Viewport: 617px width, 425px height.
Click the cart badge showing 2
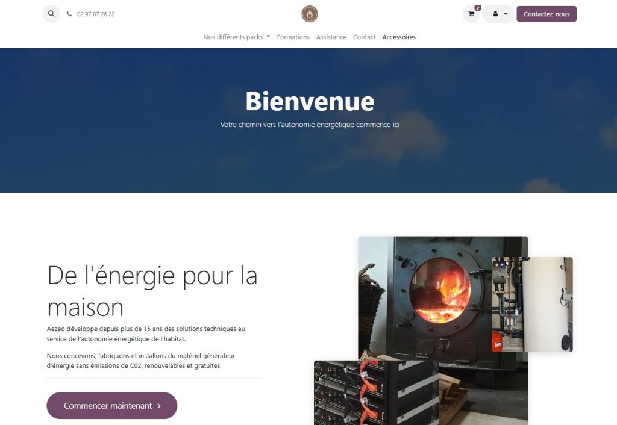tap(478, 8)
